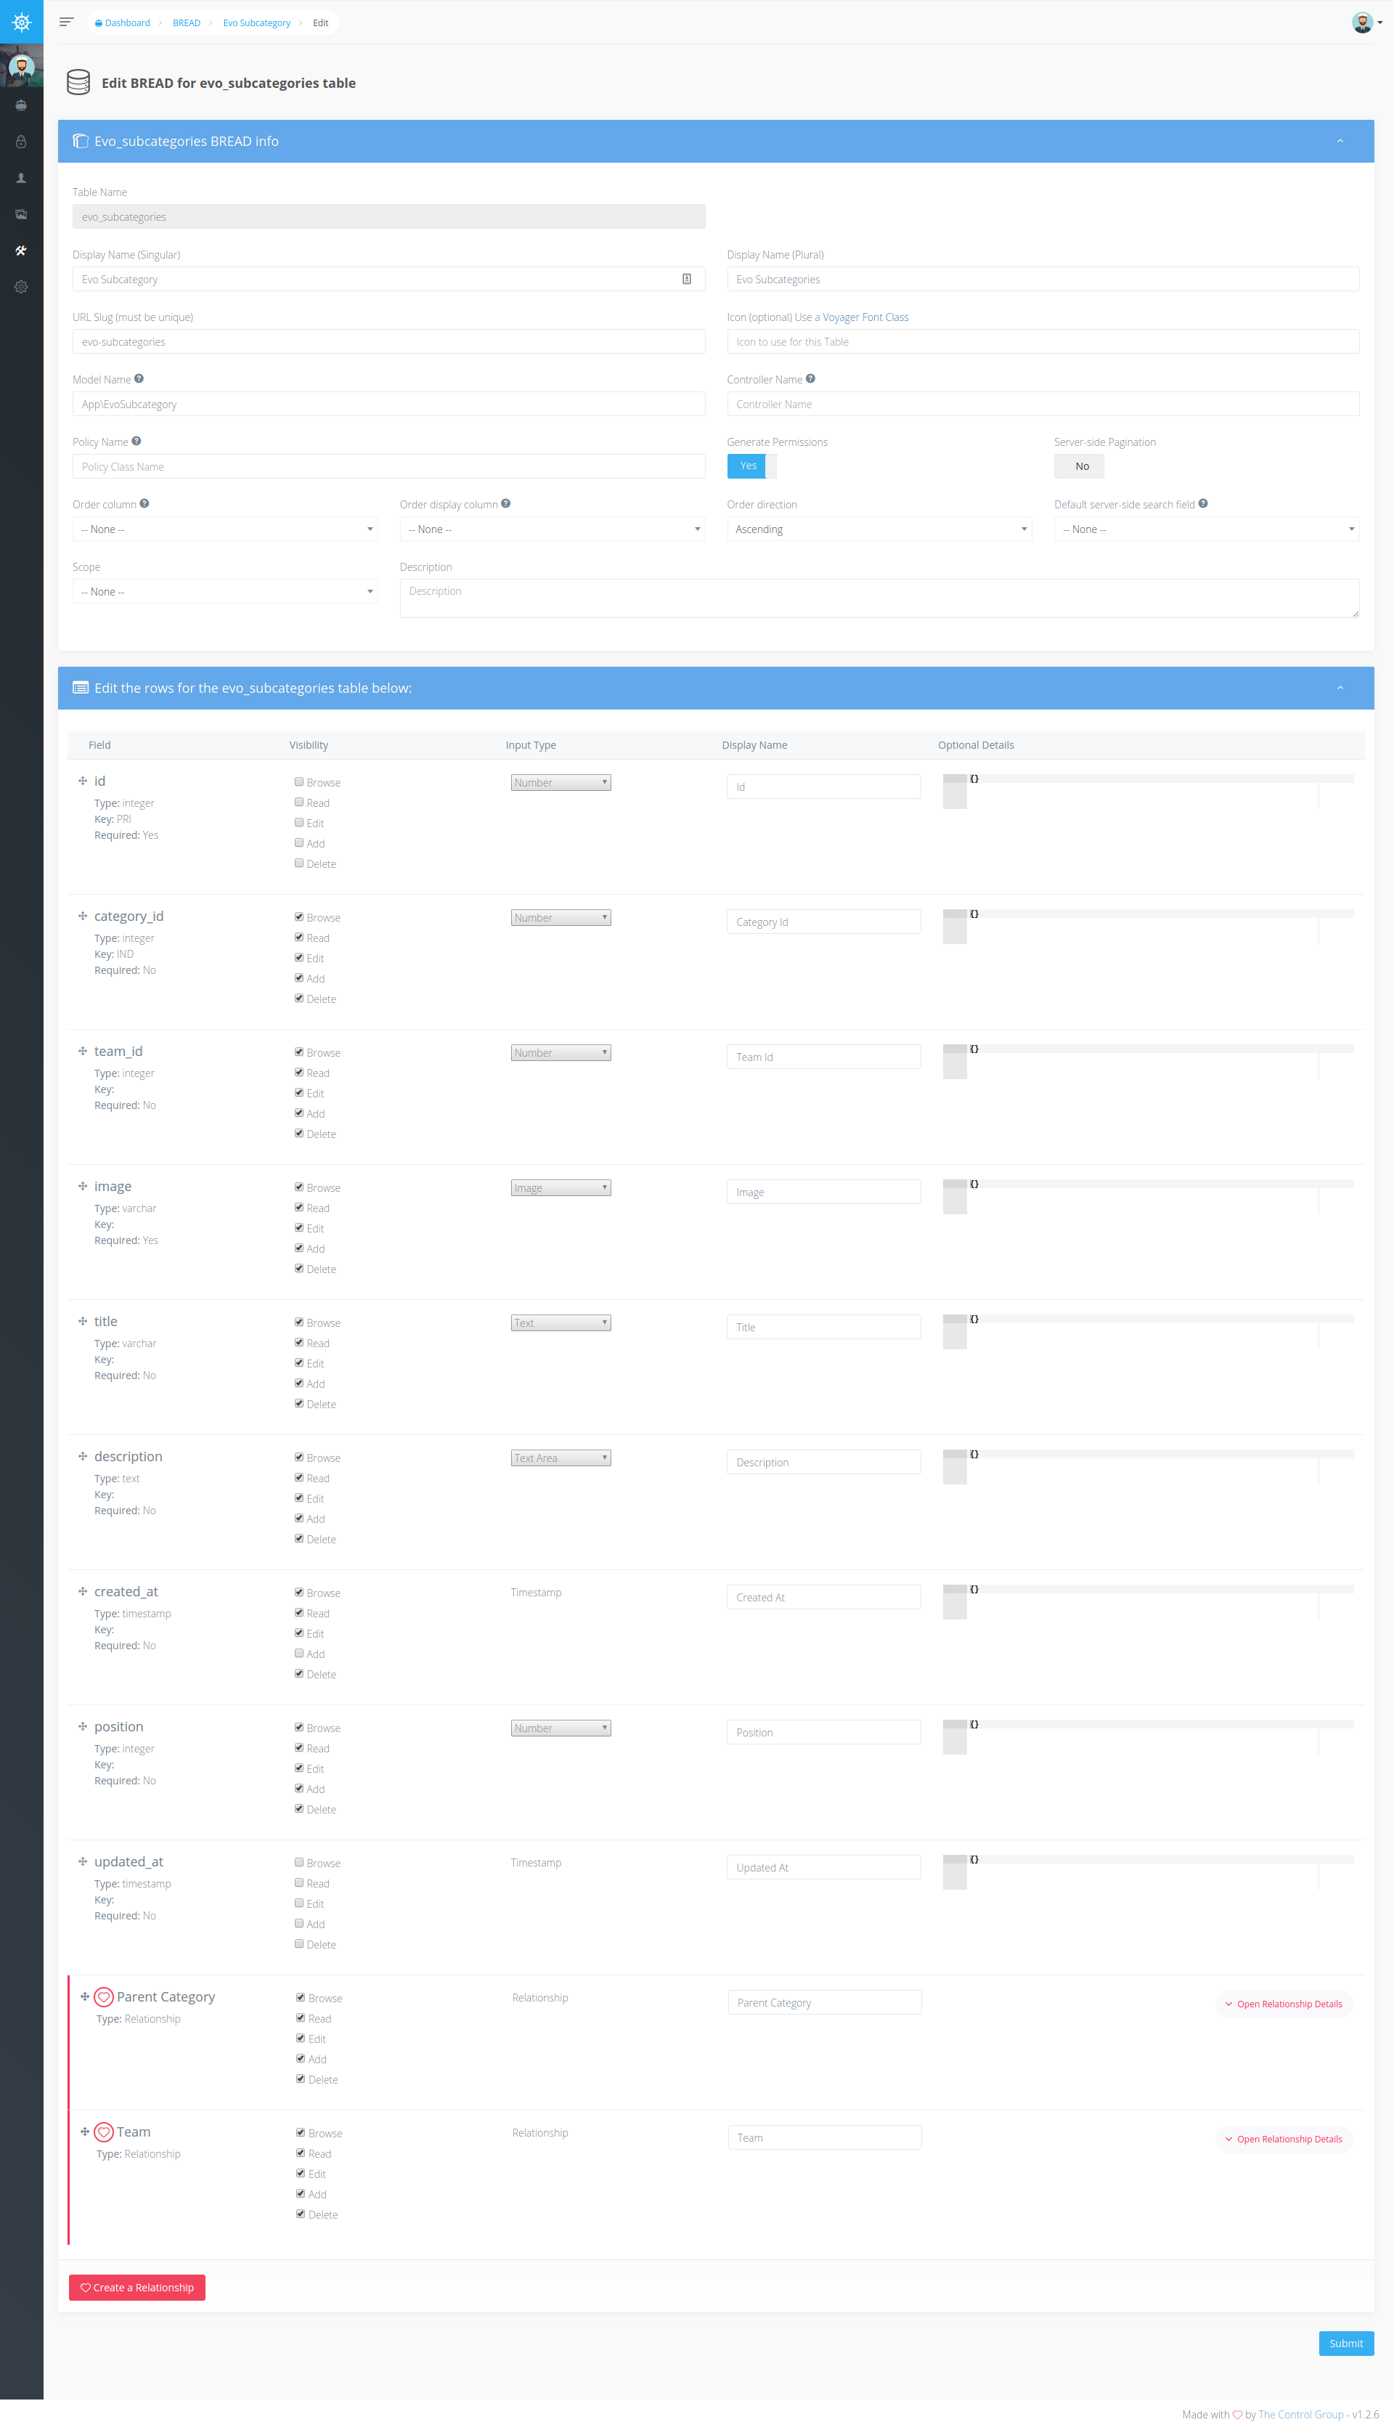Check Browse for the id field
The height and width of the screenshot is (2430, 1394).
point(298,782)
